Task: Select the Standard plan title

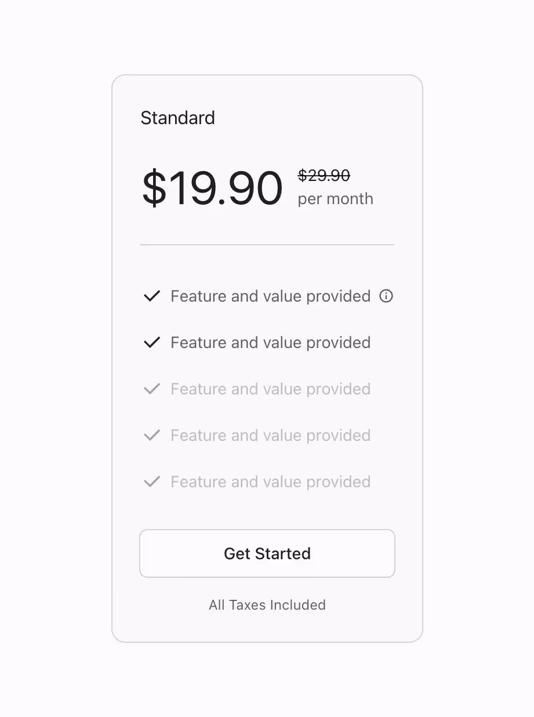Action: 177,118
